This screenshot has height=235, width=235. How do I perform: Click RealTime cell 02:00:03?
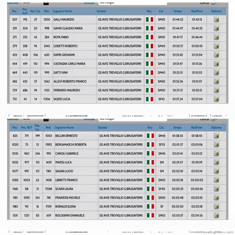197,180
